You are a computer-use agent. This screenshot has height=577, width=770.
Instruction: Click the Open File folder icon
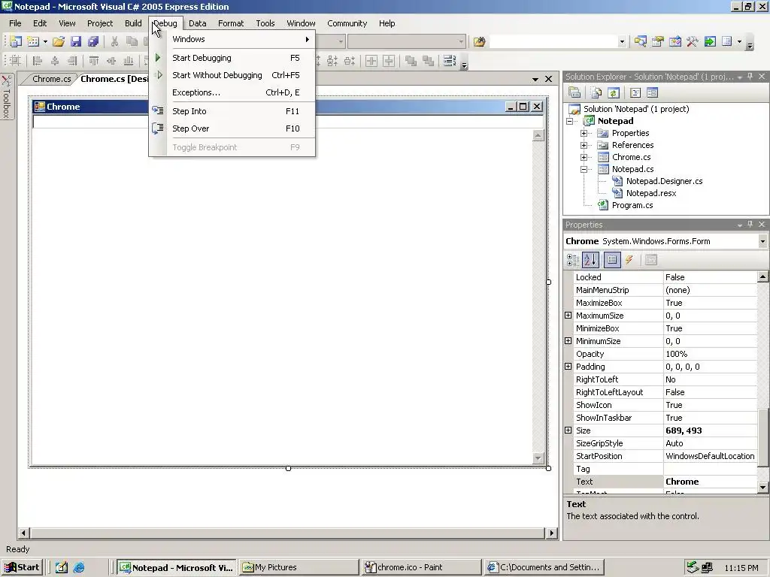click(x=59, y=42)
